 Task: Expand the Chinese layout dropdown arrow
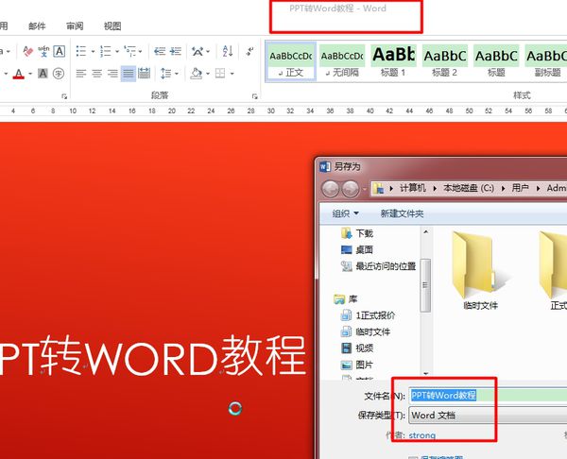pyautogui.click(x=208, y=51)
